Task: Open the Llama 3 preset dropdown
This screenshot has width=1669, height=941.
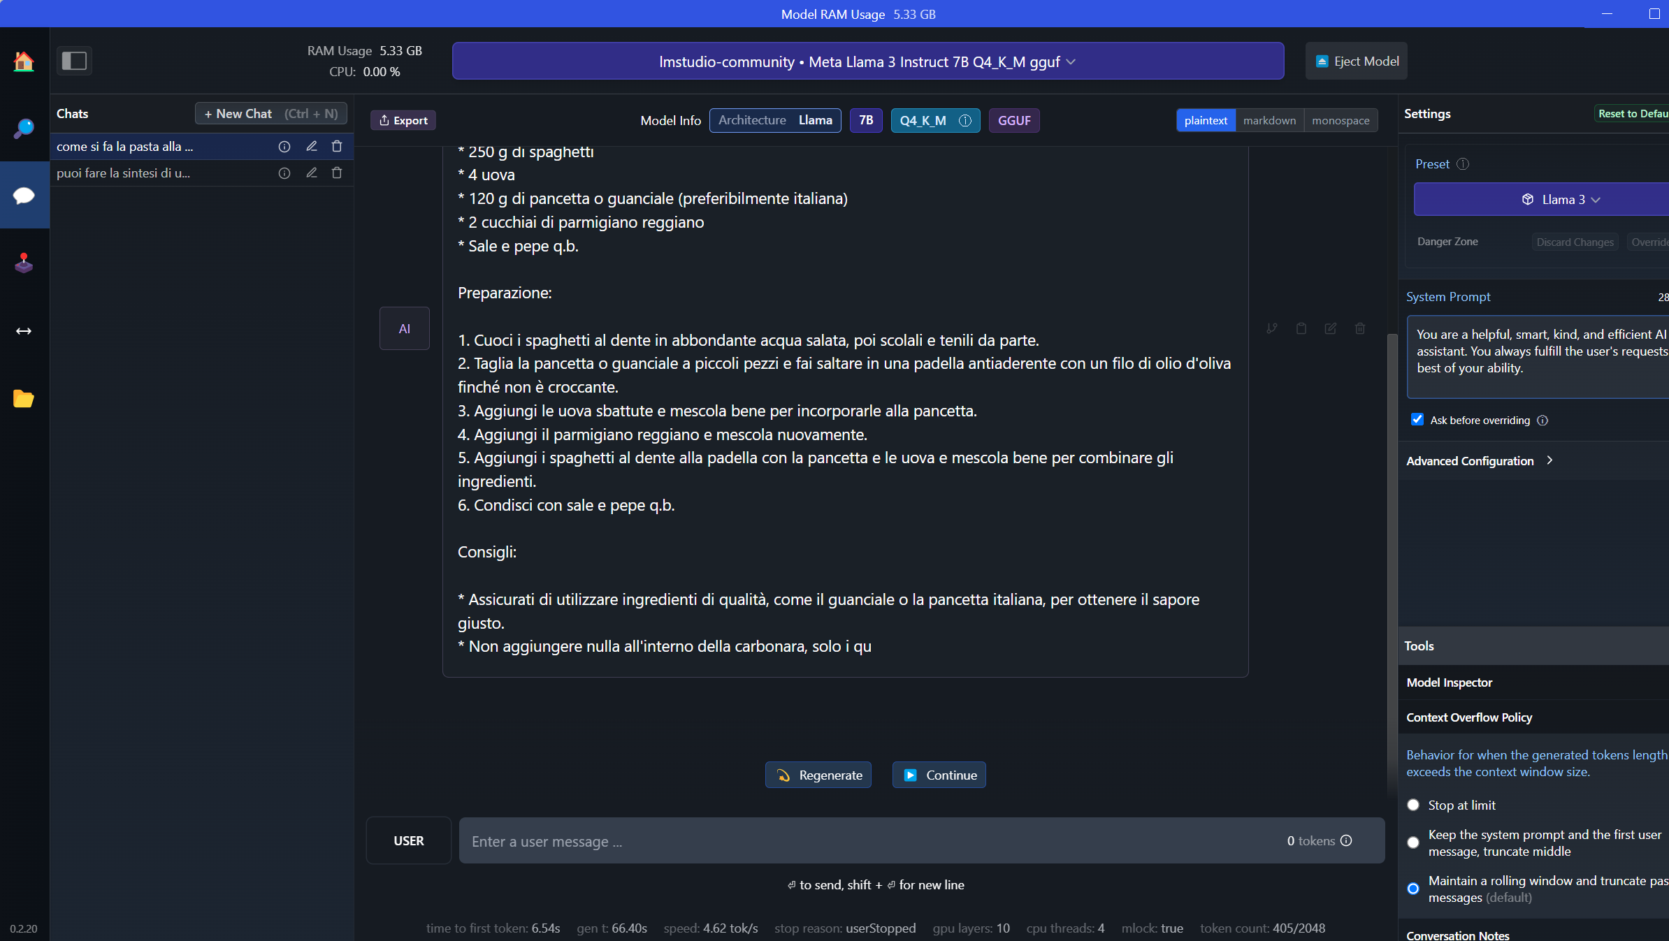Action: [1560, 199]
